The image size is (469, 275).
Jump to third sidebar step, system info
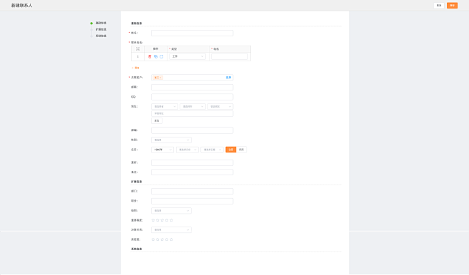(x=101, y=36)
